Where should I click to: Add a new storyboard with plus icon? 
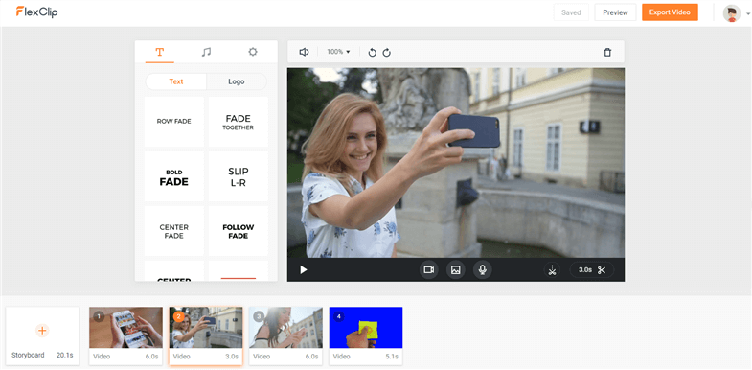click(42, 330)
